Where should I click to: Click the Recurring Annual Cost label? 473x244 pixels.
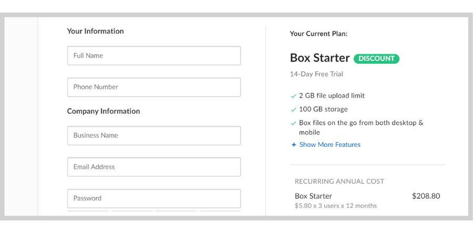click(340, 182)
